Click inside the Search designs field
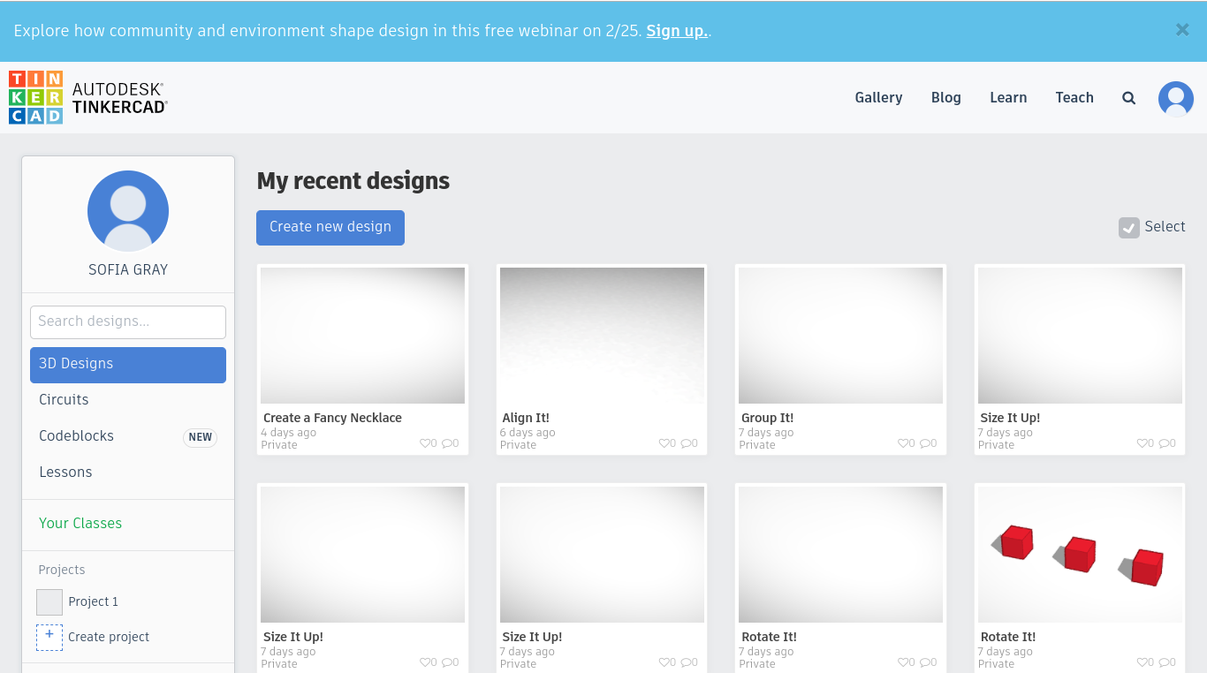This screenshot has width=1207, height=673. click(127, 321)
